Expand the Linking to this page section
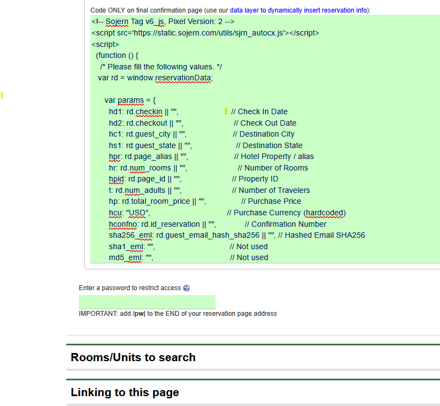The width and height of the screenshot is (440, 406). click(x=125, y=392)
